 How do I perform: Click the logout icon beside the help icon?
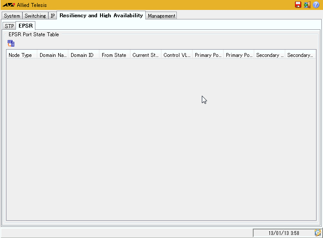[x=307, y=5]
